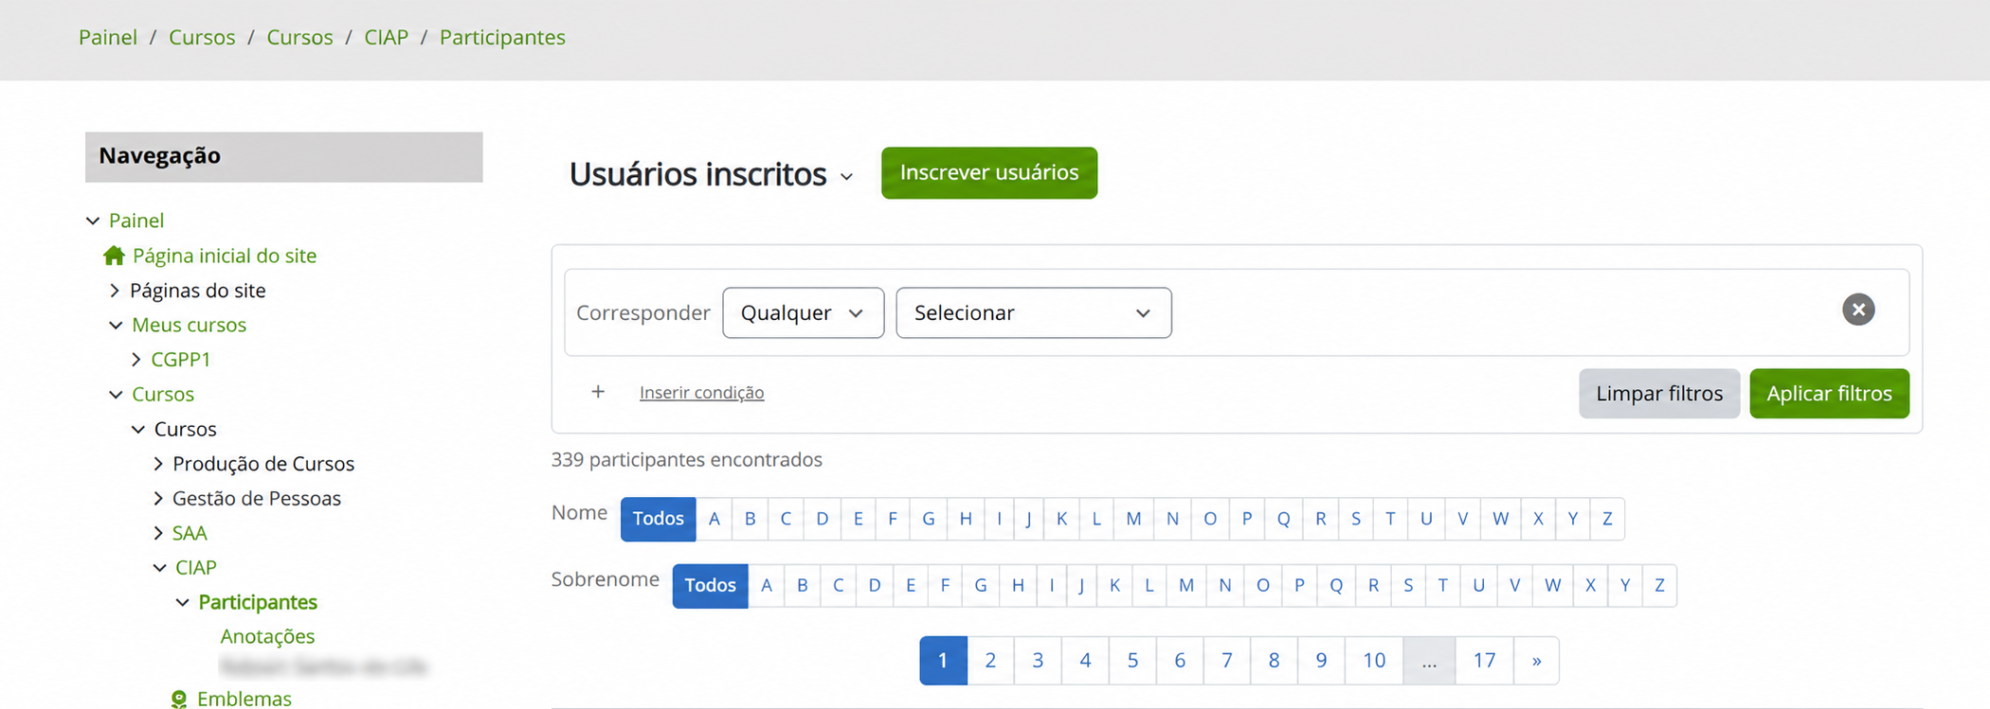Open the Emblemas navigation link
The height and width of the screenshot is (709, 1990).
244,699
